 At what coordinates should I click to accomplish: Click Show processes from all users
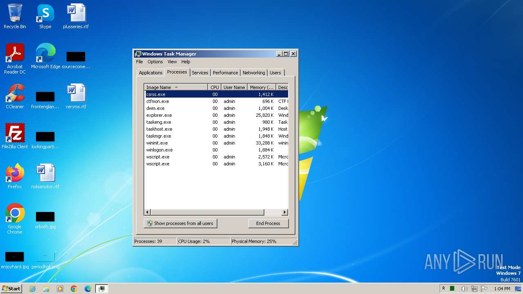pyautogui.click(x=181, y=223)
